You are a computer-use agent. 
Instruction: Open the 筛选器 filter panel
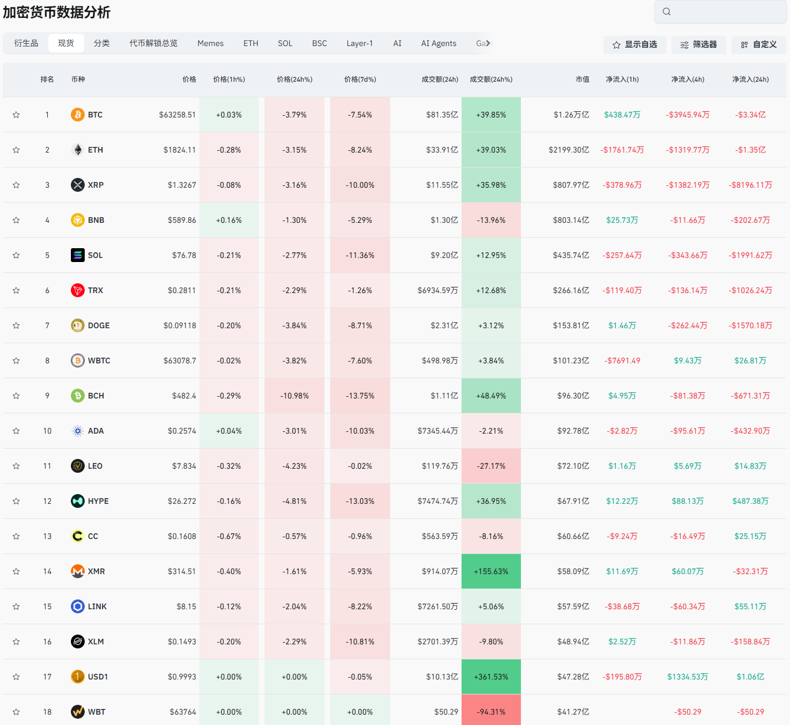[x=698, y=44]
